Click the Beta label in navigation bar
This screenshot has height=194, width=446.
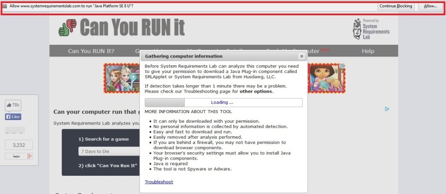[x=325, y=50]
